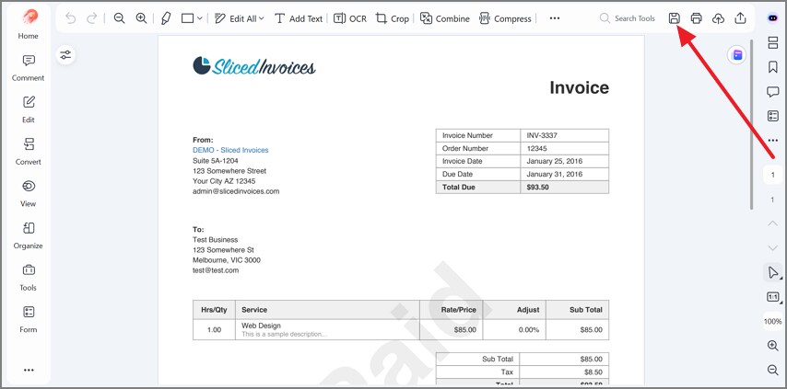Open the form fields list panel icon
Image resolution: width=787 pixels, height=389 pixels.
click(773, 116)
